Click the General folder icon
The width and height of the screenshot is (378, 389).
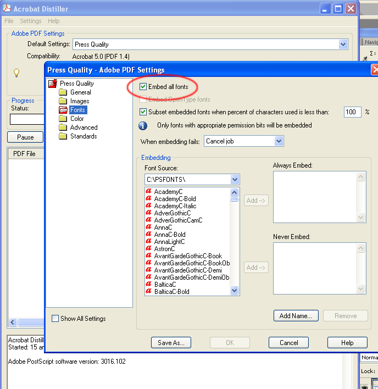tap(63, 92)
